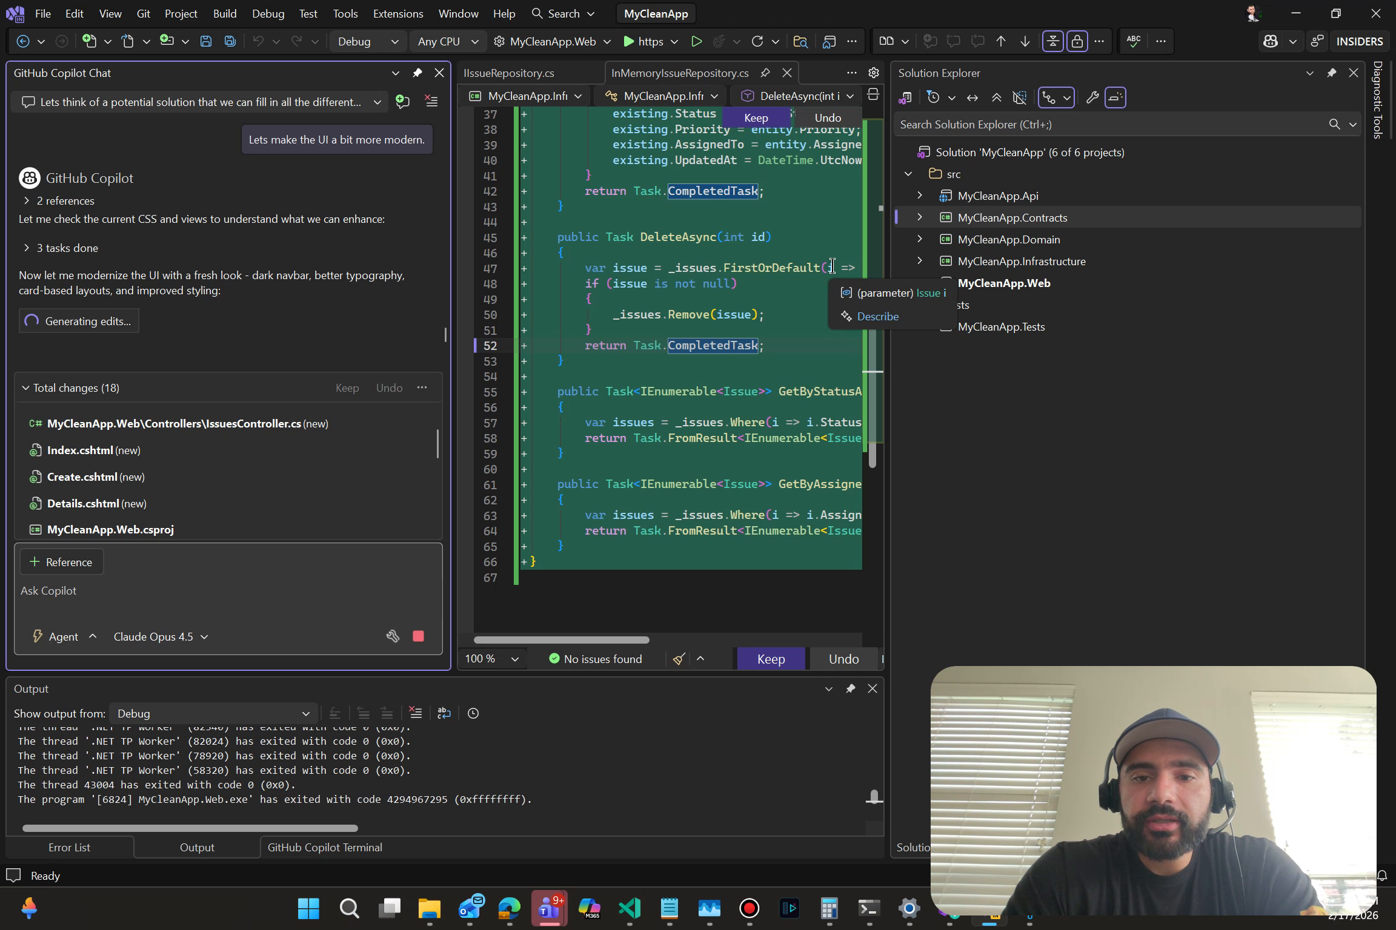Click the Save All toolbar icon
Screen dimensions: 1396x930
230,41
